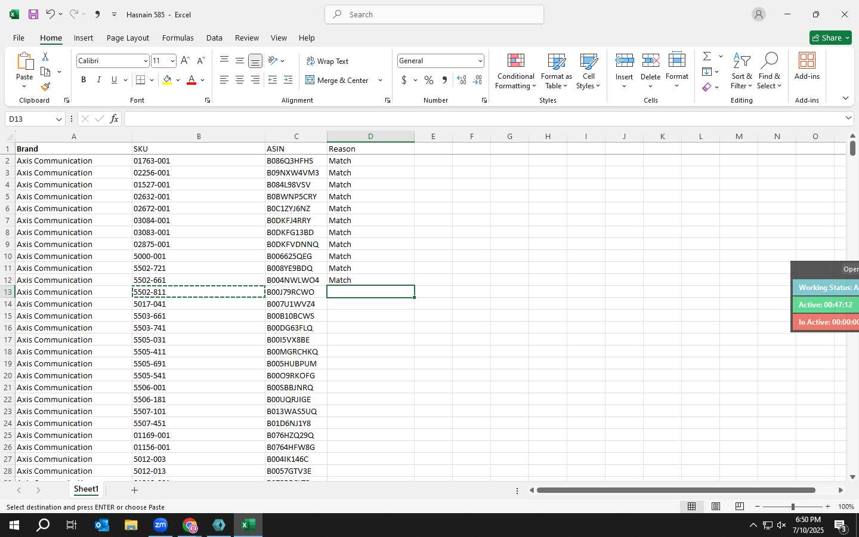859x537 pixels.
Task: Increase font size with the large A icon
Action: point(185,61)
